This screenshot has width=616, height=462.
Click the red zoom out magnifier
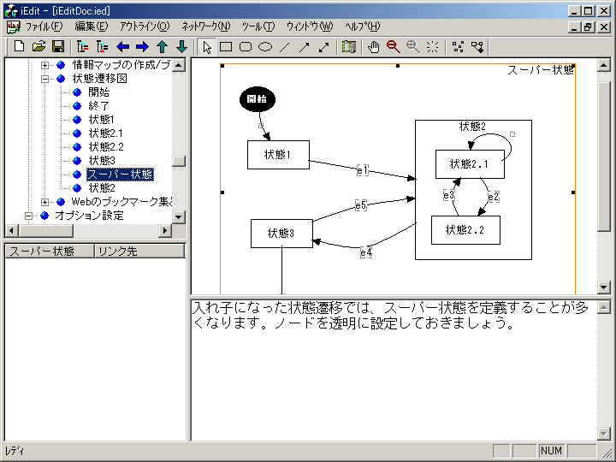point(393,46)
